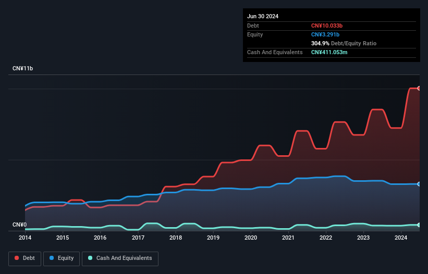Click the 2020 x-axis label
Screen dimensions: 428x274
[251, 238]
